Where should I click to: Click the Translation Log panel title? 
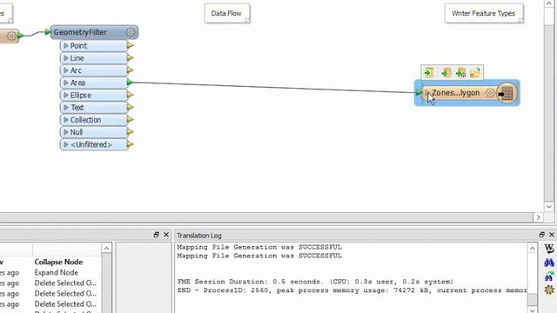coord(199,236)
